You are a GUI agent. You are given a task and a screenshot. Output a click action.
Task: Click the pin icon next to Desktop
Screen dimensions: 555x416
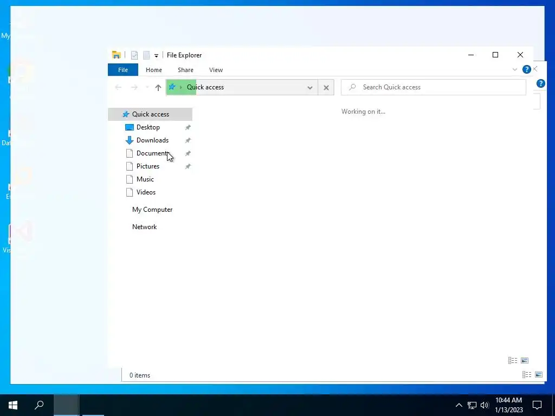coord(188,127)
